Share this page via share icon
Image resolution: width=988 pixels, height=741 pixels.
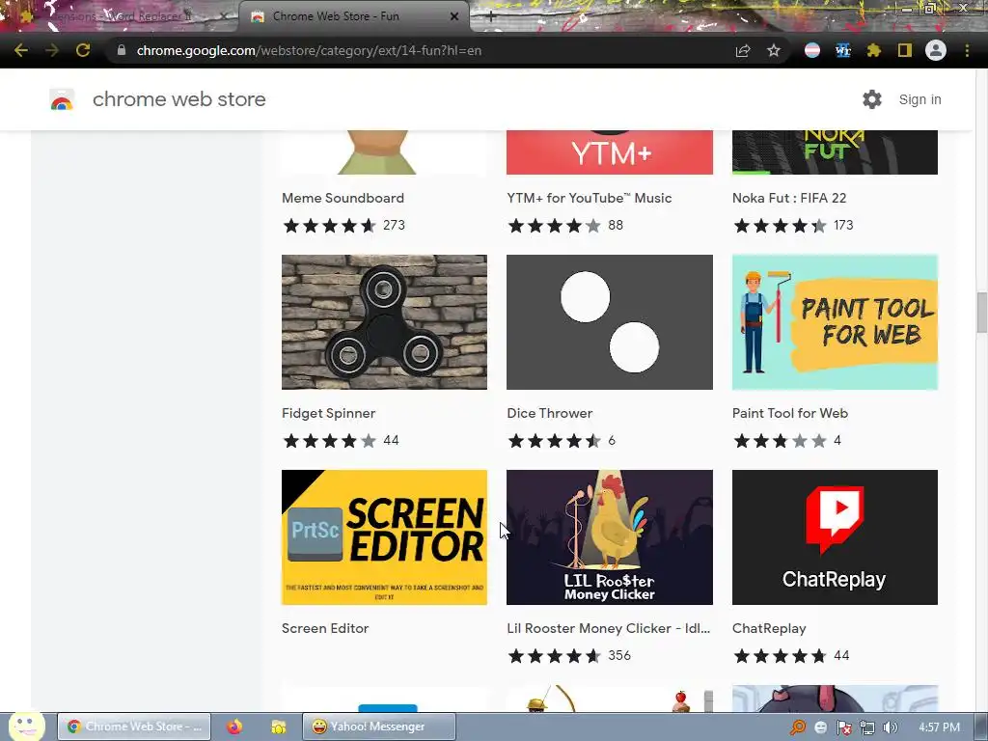(743, 50)
